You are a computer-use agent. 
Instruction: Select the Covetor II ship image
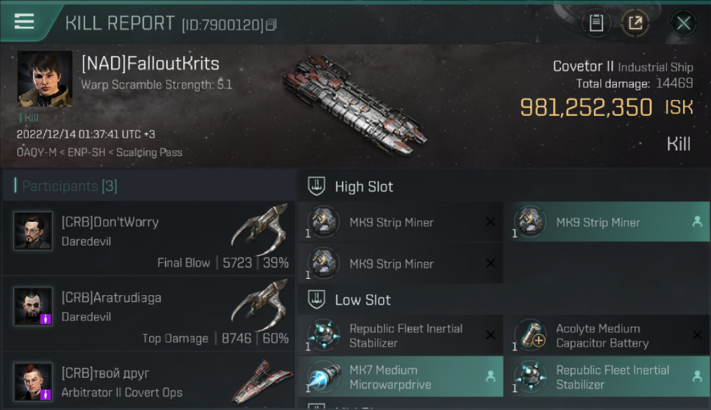[354, 104]
